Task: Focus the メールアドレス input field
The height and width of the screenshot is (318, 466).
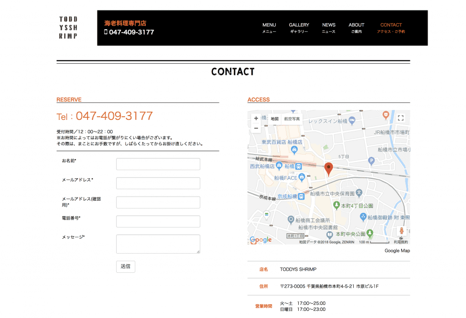Action: coord(158,183)
